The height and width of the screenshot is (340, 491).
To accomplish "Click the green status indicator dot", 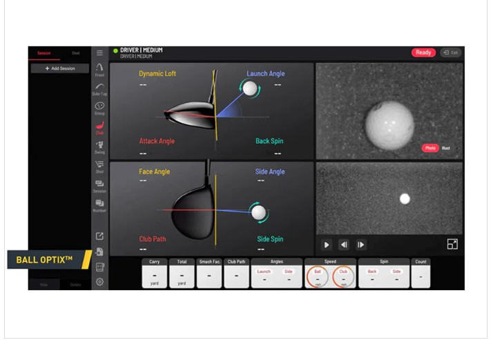I will tap(115, 50).
